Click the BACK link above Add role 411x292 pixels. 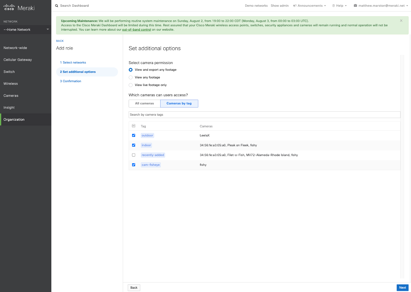coord(60,41)
